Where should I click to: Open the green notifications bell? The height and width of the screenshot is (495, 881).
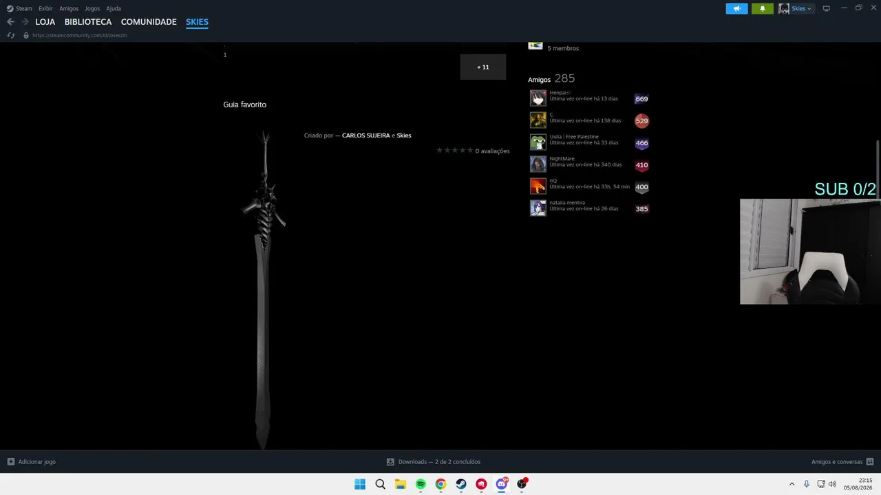pyautogui.click(x=762, y=8)
